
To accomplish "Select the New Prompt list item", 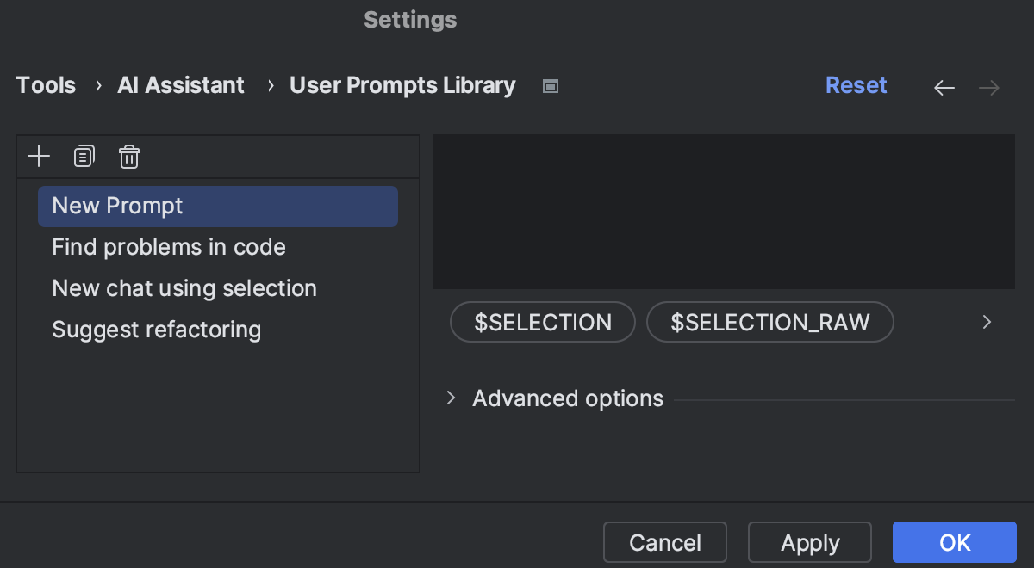I will [x=217, y=207].
